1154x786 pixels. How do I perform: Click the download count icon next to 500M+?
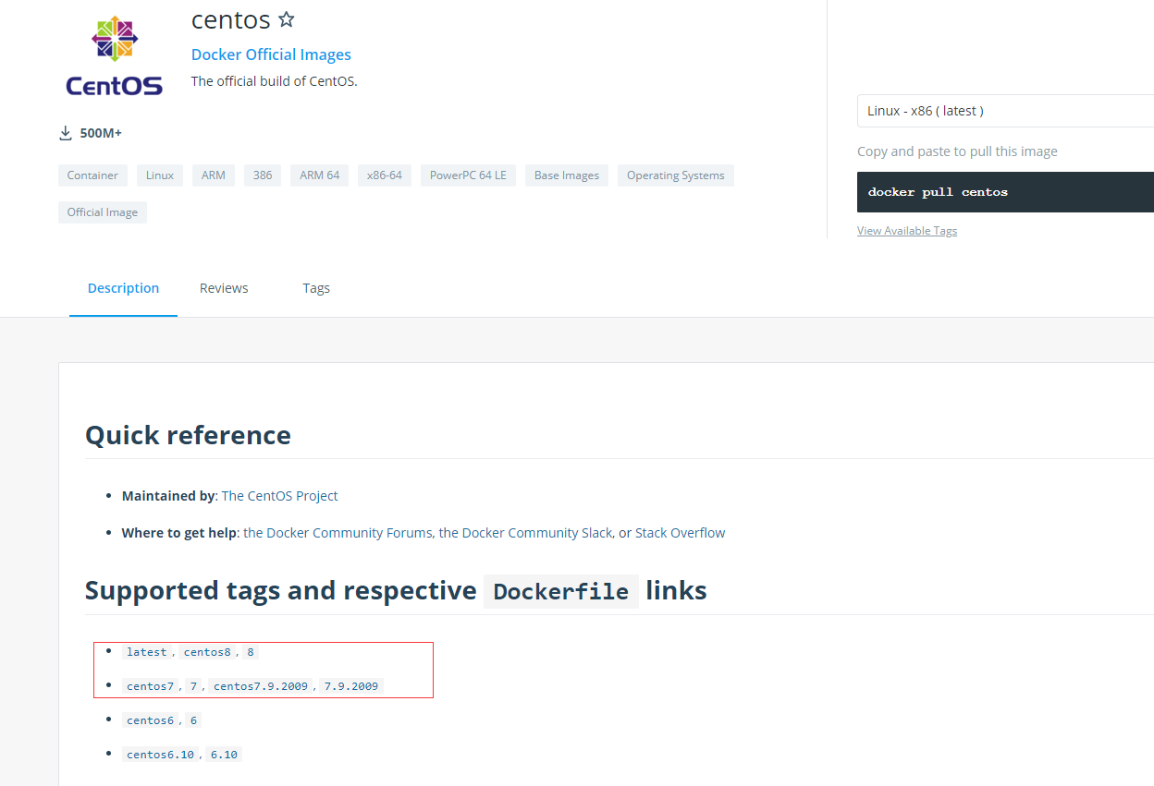[66, 133]
